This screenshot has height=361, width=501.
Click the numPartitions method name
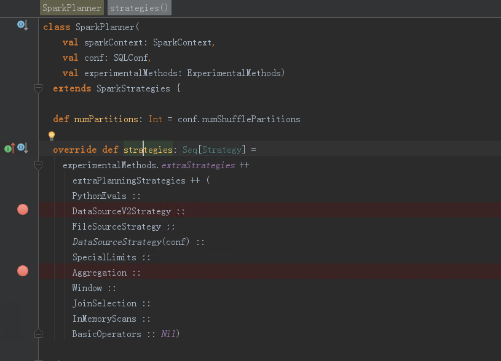coord(106,119)
